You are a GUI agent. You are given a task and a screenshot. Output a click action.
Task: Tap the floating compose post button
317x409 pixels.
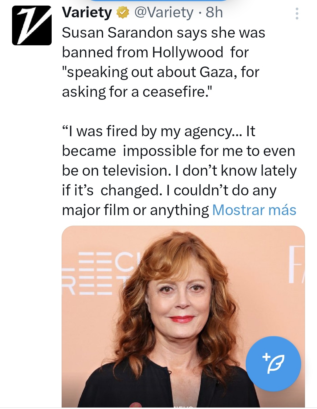pos(273,364)
